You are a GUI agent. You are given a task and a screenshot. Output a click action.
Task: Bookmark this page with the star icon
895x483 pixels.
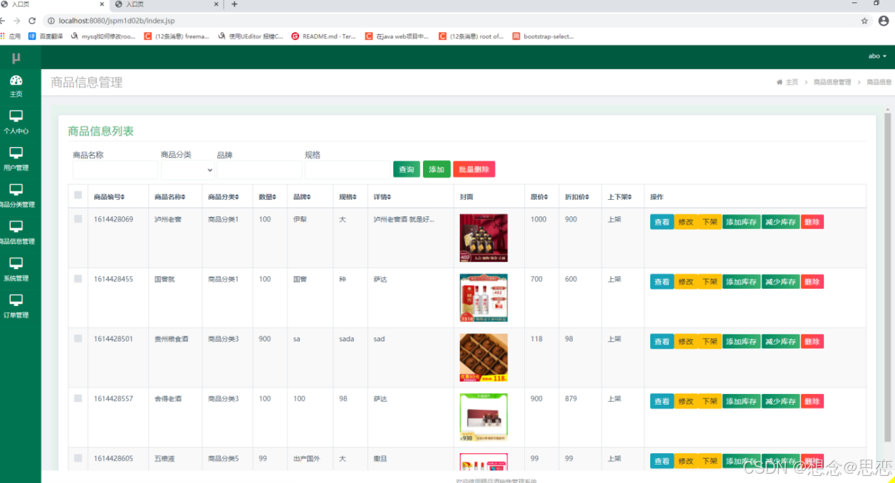pos(864,21)
